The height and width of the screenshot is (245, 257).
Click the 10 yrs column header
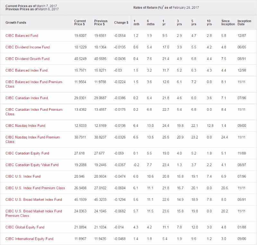pos(209,23)
